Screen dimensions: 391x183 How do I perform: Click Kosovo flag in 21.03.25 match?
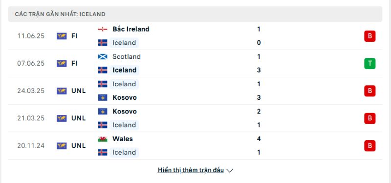pyautogui.click(x=103, y=111)
